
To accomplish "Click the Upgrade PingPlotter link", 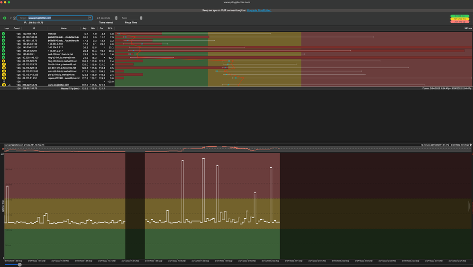I will (x=259, y=10).
